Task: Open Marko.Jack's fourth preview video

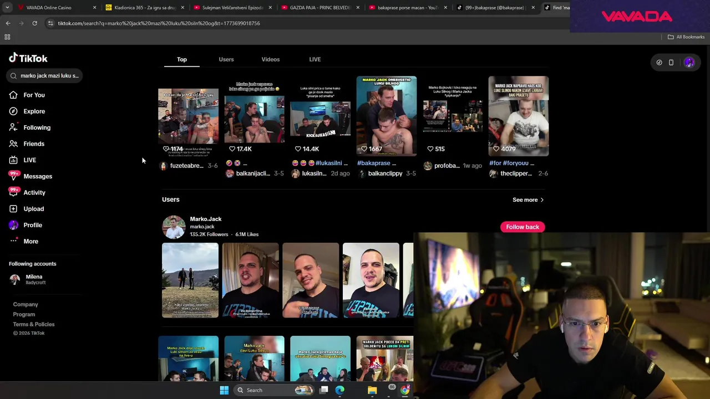Action: [371, 280]
